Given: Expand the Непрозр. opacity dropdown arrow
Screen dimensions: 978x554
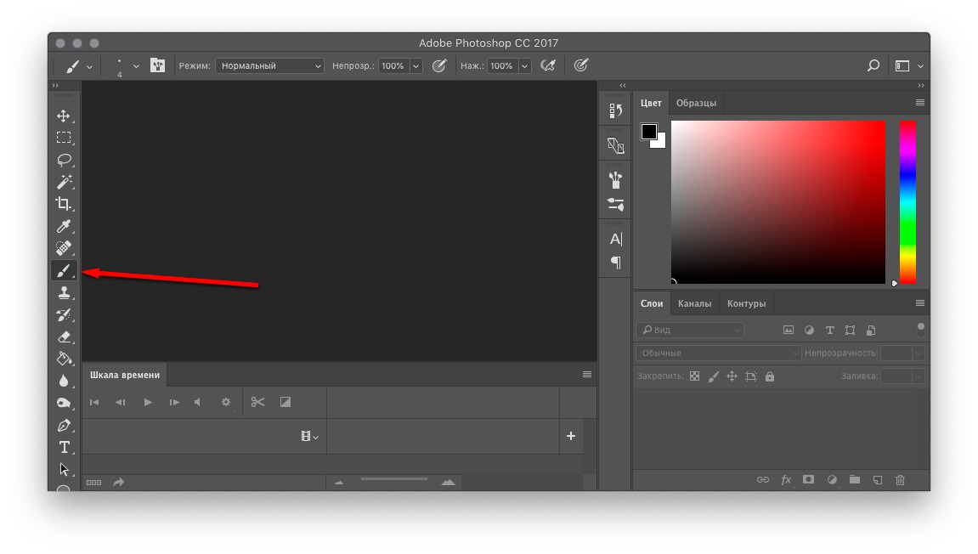Looking at the screenshot, I should (x=416, y=65).
